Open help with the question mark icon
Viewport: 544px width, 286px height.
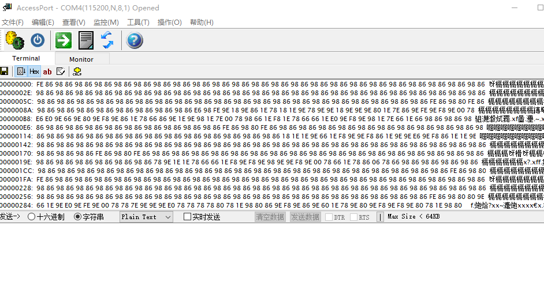coord(134,40)
